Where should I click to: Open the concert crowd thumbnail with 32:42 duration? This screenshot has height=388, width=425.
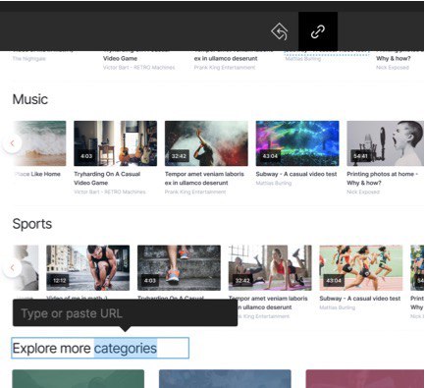pyautogui.click(x=206, y=143)
